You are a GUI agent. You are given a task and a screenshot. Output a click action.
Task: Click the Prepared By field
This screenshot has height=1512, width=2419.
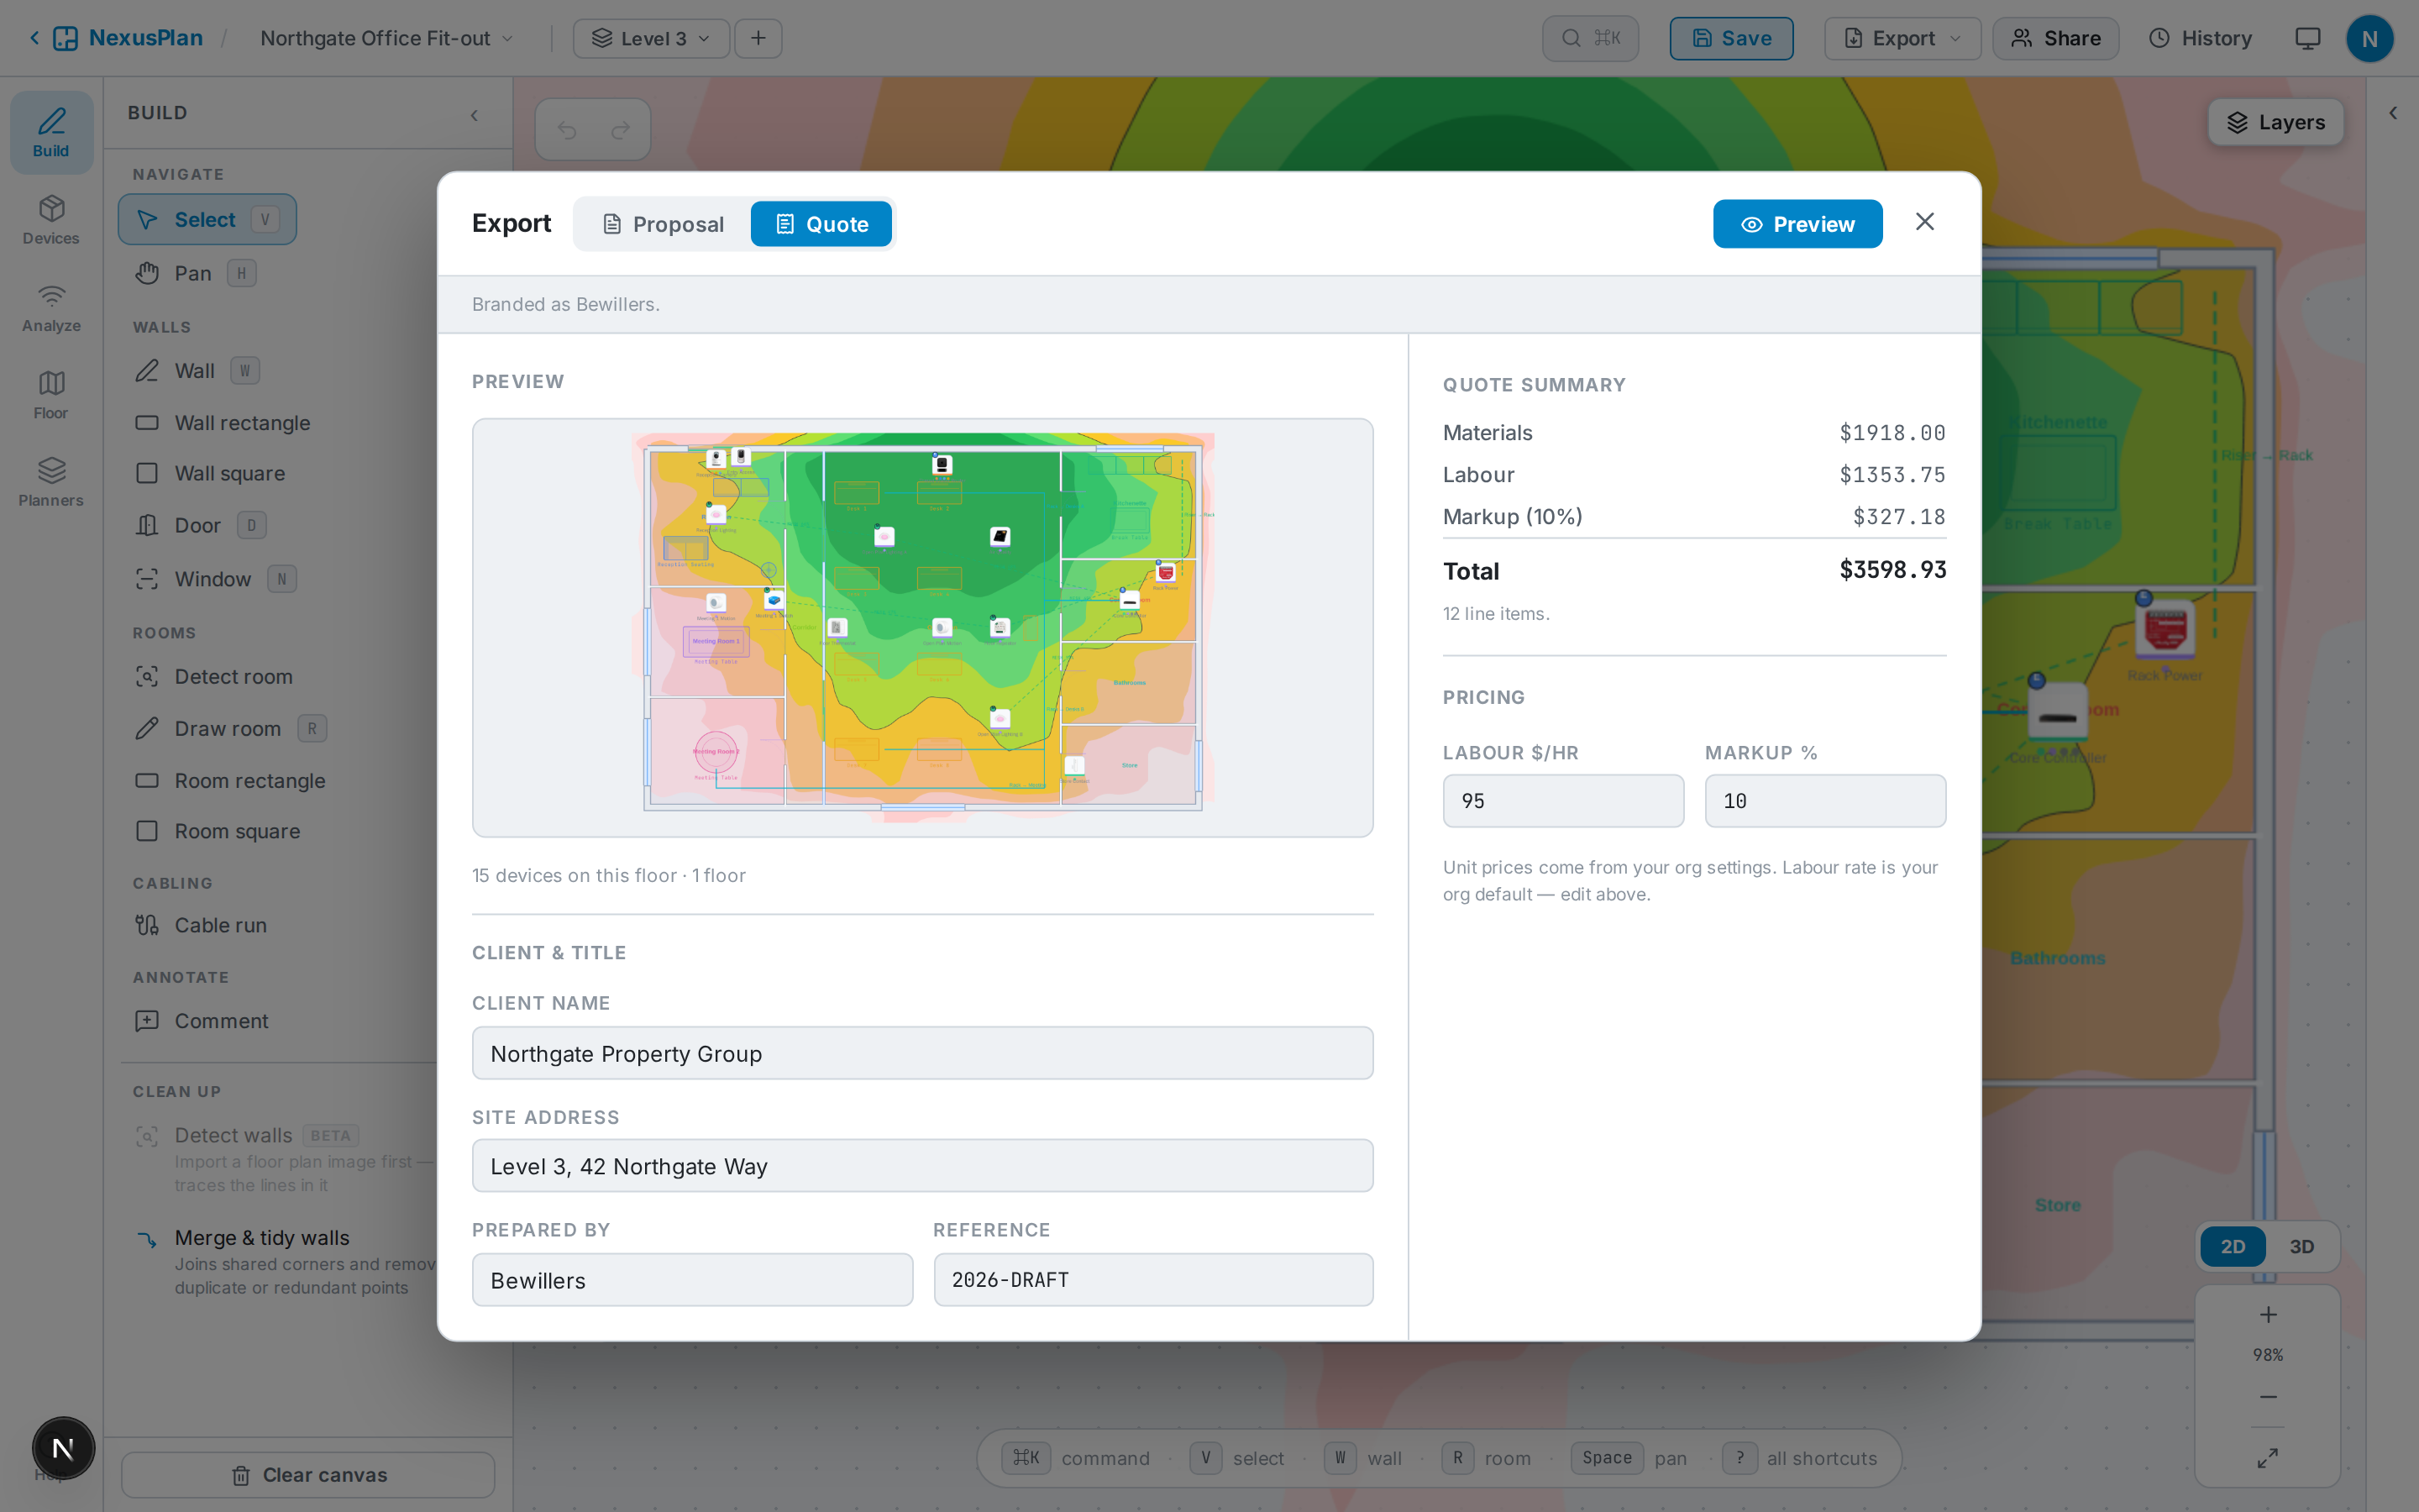(692, 1280)
